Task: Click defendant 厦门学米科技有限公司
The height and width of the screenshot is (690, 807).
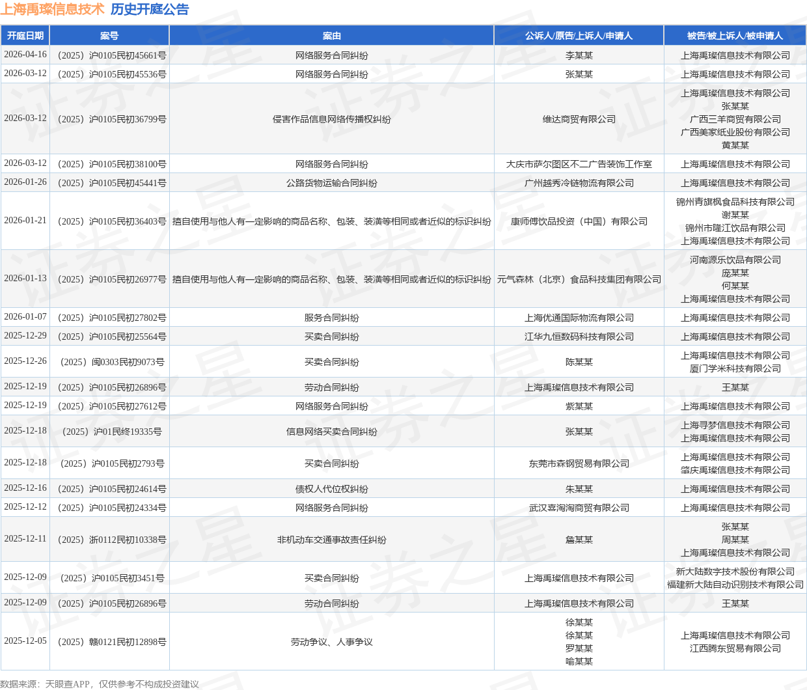Action: click(x=735, y=369)
